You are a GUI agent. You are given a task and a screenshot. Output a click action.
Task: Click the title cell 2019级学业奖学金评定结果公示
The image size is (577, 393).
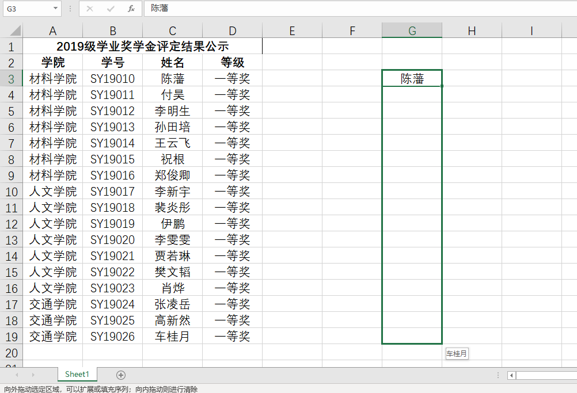pyautogui.click(x=142, y=47)
